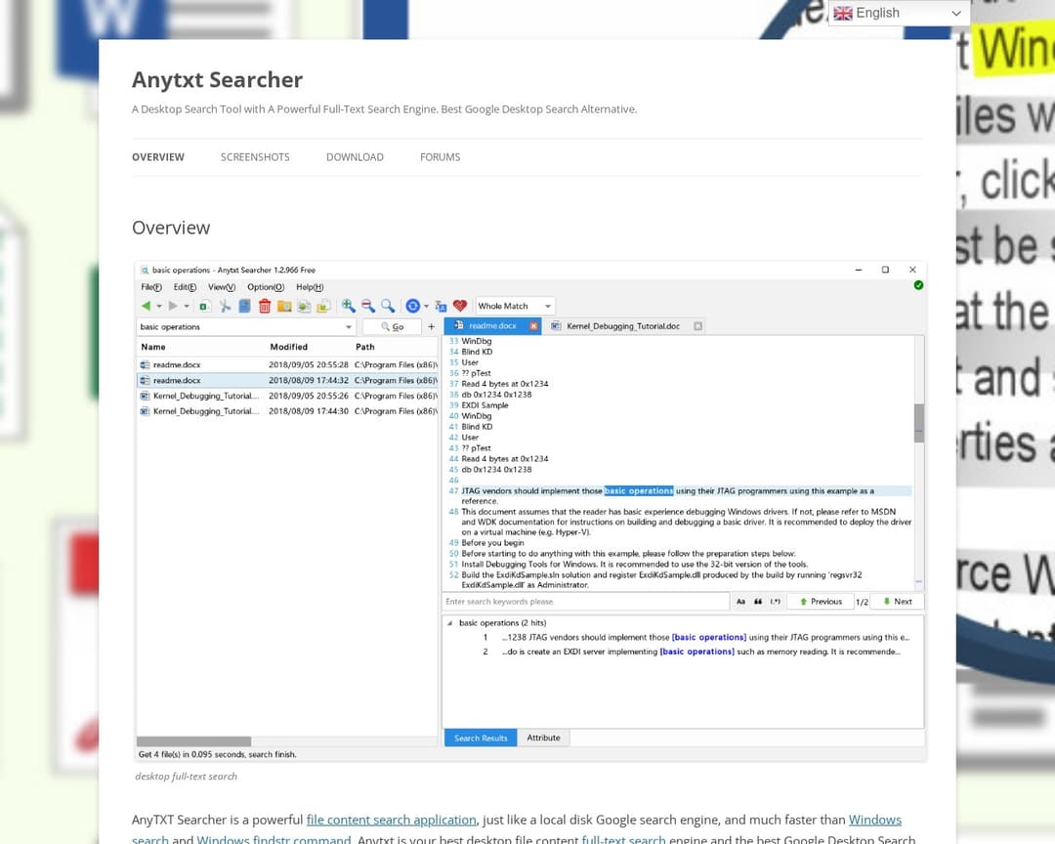This screenshot has height=844, width=1055.
Task: Click the red heart donate icon
Action: [x=459, y=306]
